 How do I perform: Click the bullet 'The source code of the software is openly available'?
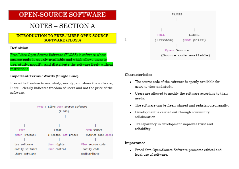coord(177,84)
